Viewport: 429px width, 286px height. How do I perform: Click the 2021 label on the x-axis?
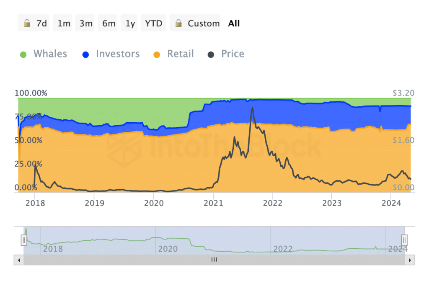[x=213, y=203]
